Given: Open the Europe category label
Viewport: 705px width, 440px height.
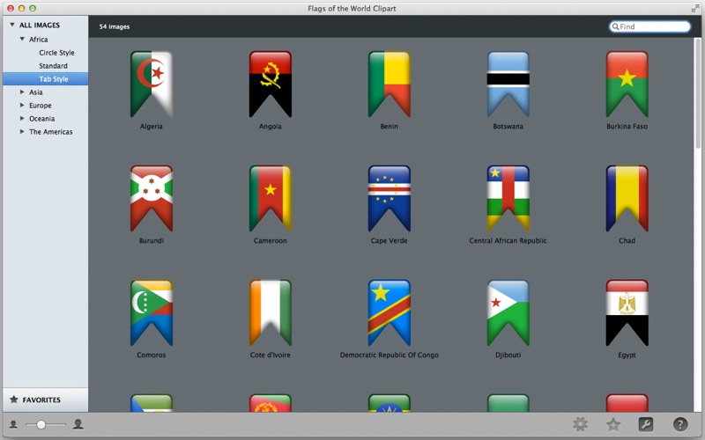Looking at the screenshot, I should (41, 106).
